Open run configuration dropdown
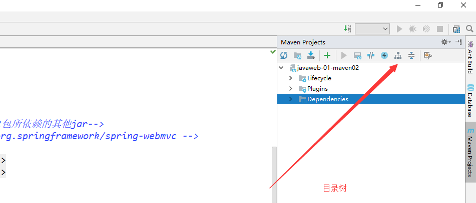The image size is (476, 203). point(372,29)
